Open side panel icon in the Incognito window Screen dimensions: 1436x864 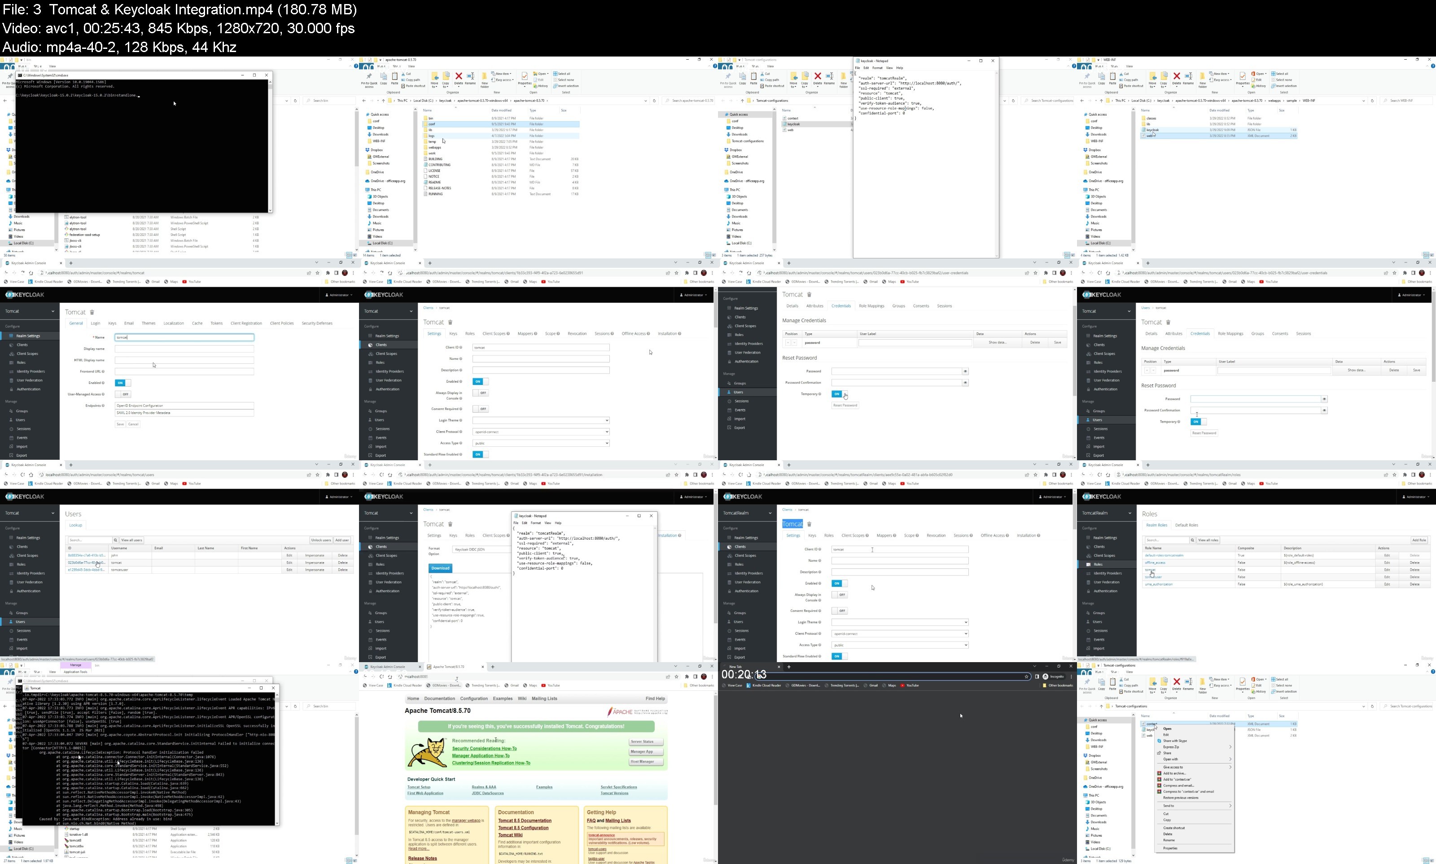pyautogui.click(x=1037, y=676)
